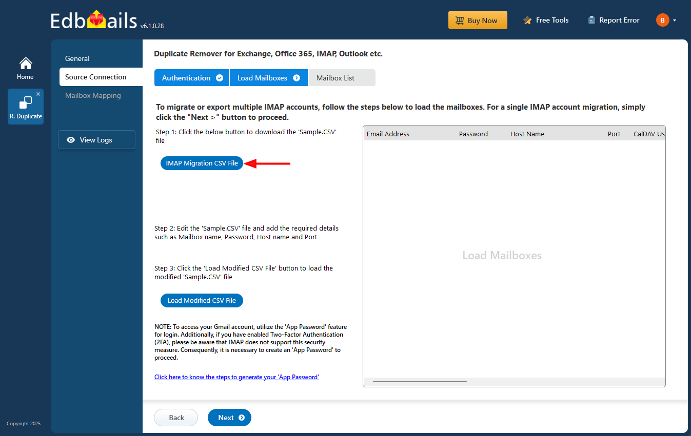Click the CalDAV column header
This screenshot has width=691, height=436.
tap(649, 134)
